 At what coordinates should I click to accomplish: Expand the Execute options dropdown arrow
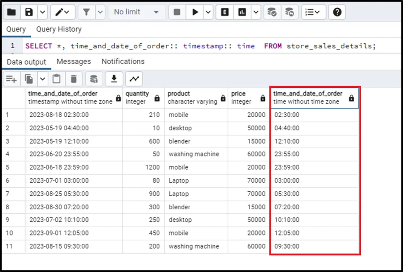tap(208, 12)
